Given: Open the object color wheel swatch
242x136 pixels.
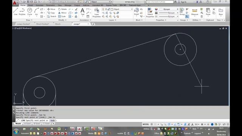Looking at the screenshot, I should point(156,9).
